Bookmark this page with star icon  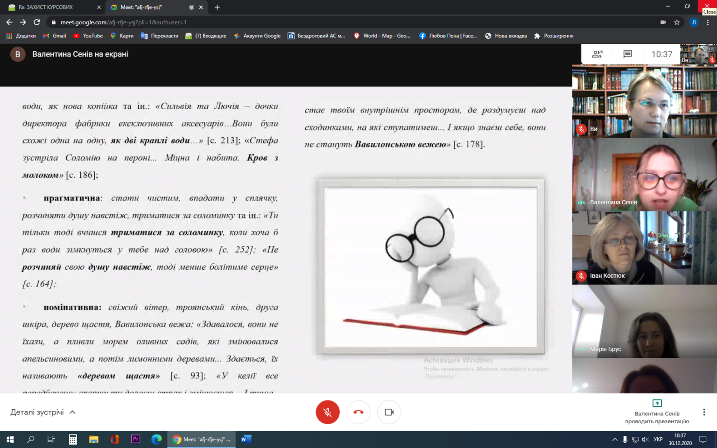pyautogui.click(x=677, y=22)
